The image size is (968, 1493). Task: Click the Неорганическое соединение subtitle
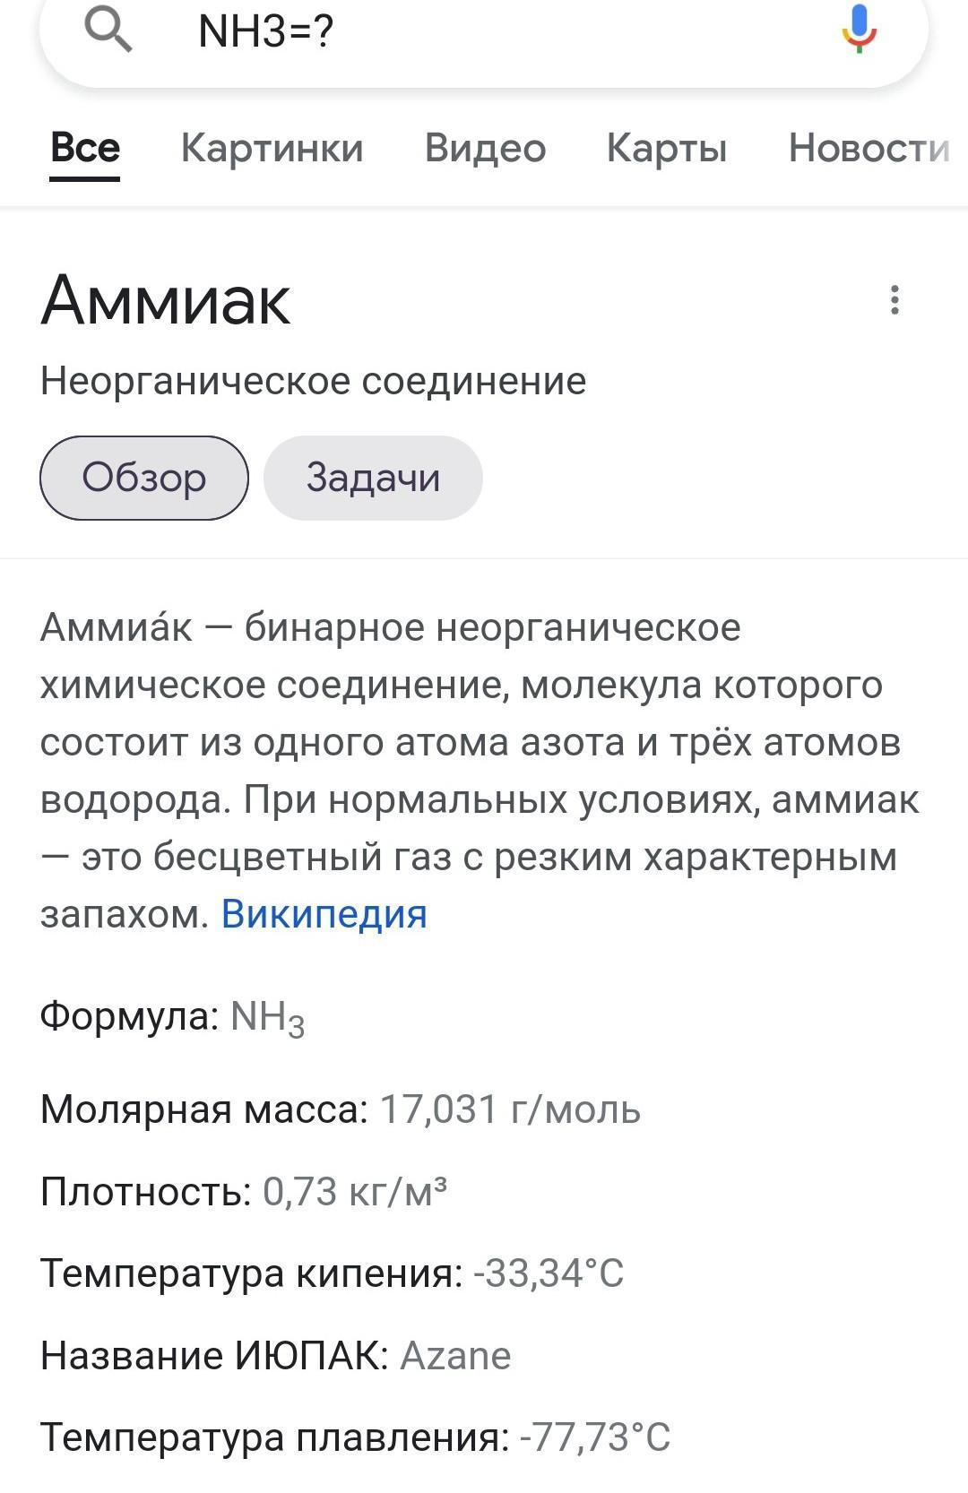coord(314,381)
